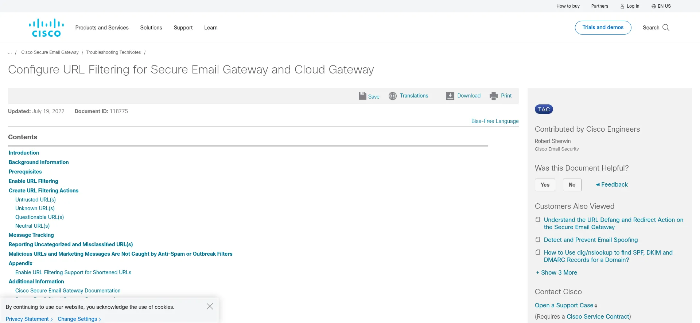Screen dimensions: 700x323
Task: Click document icon beside Understand the URL Defang
Action: (538, 219)
